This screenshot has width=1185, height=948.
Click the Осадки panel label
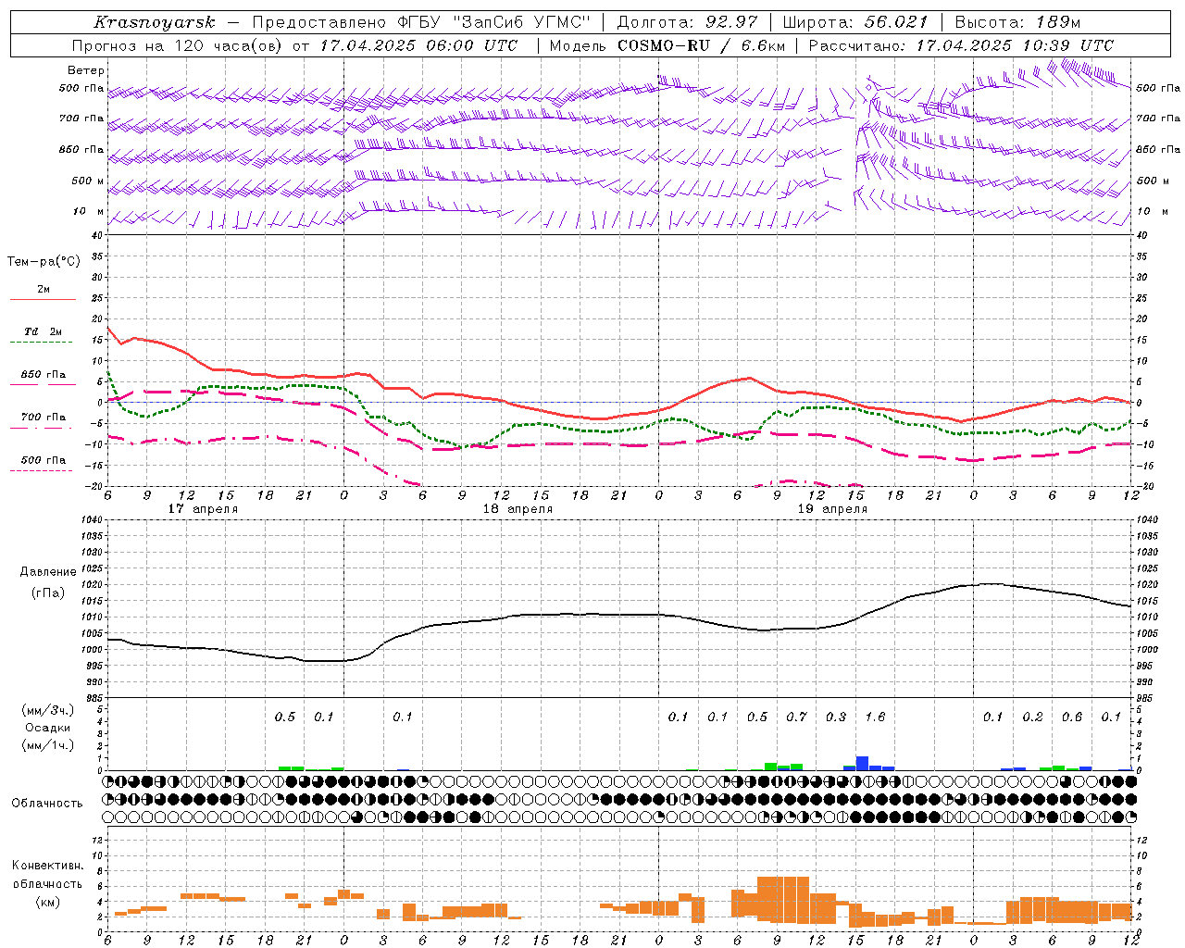click(48, 728)
